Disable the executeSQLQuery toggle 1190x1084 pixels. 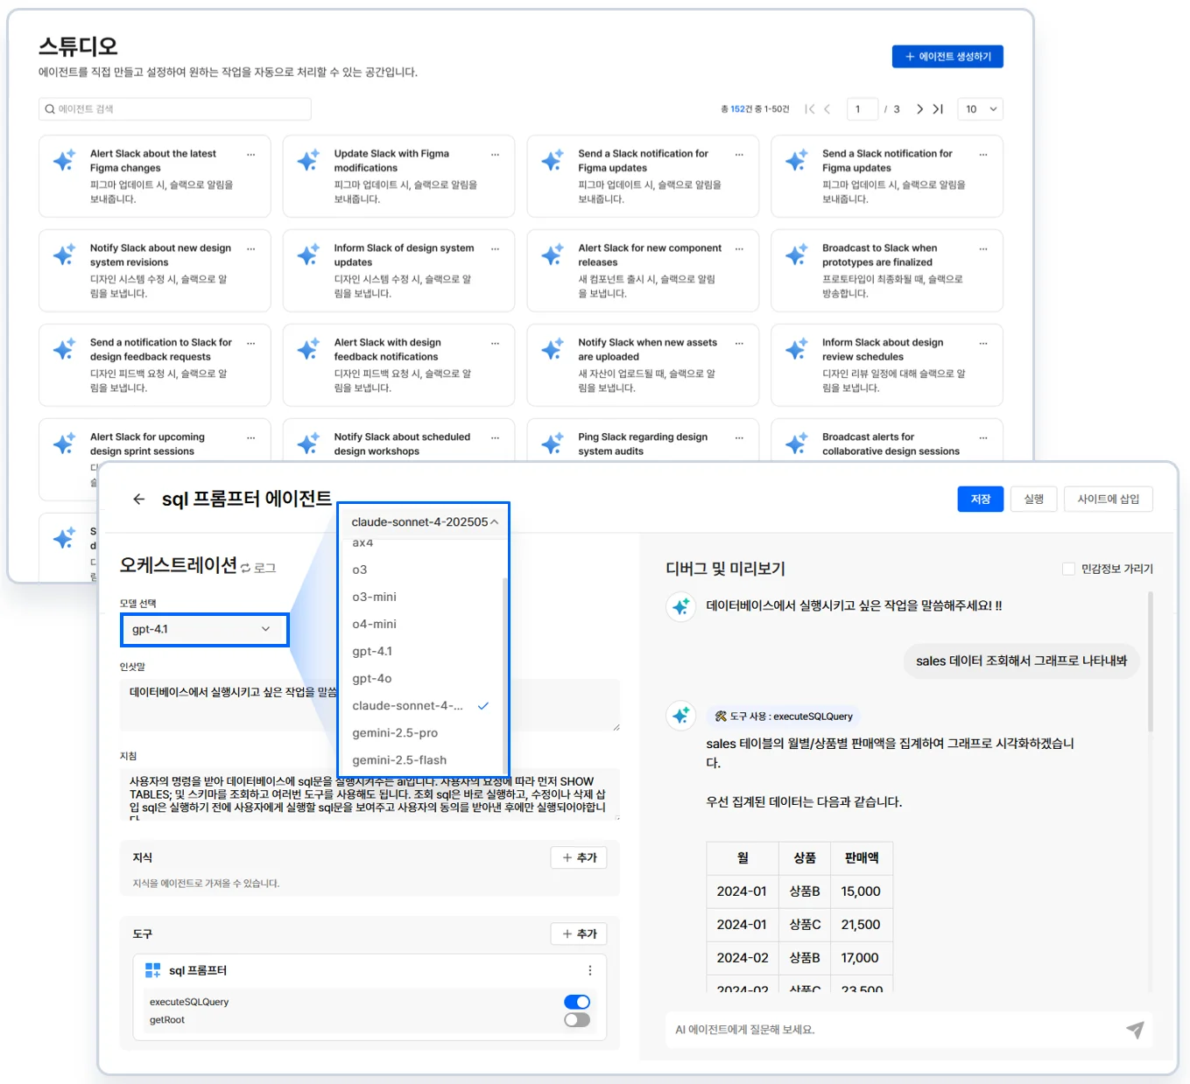tap(577, 1002)
